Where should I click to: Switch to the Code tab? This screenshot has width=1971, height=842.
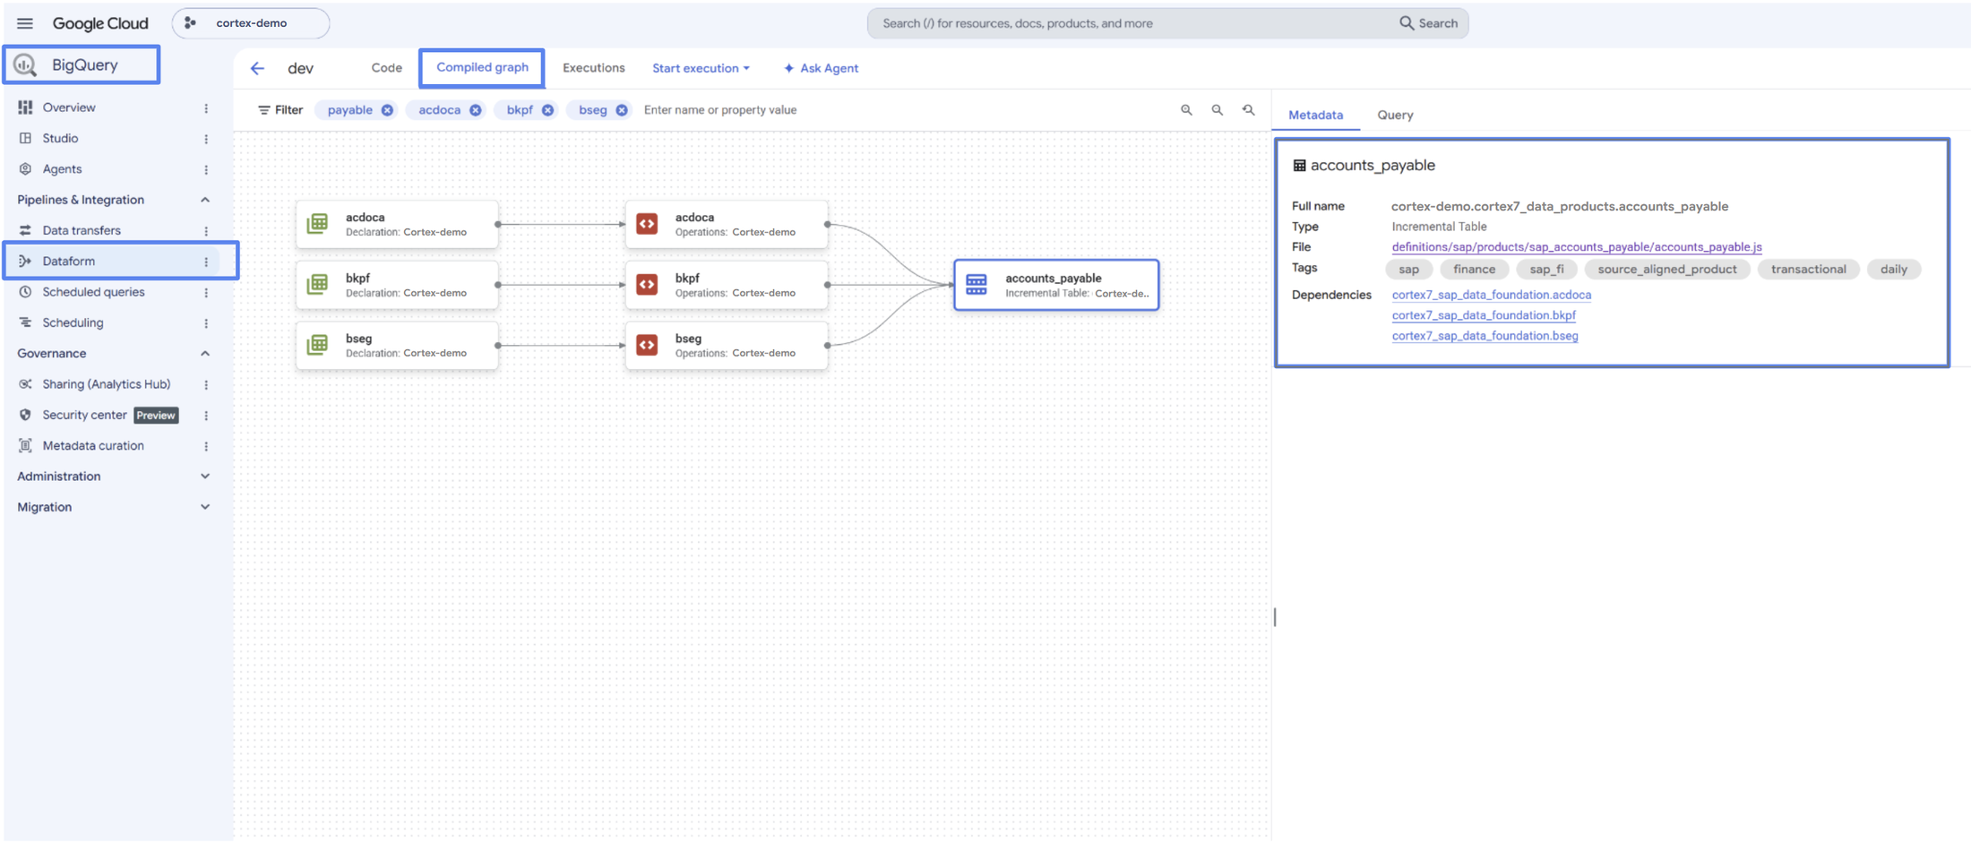[386, 68]
